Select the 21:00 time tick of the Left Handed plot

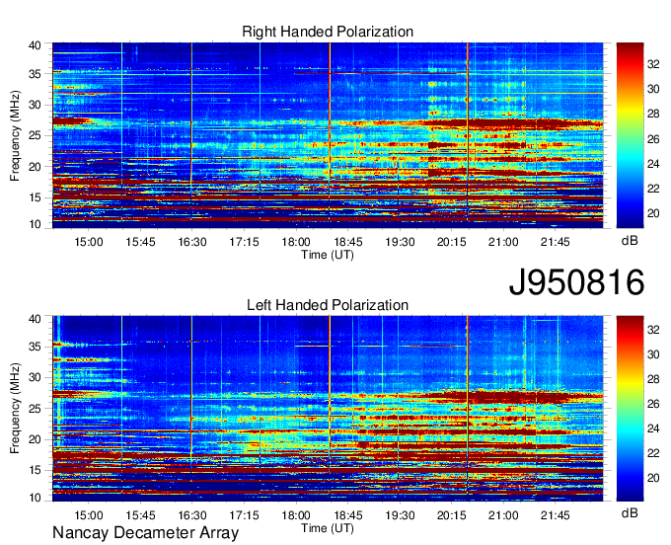(x=503, y=515)
